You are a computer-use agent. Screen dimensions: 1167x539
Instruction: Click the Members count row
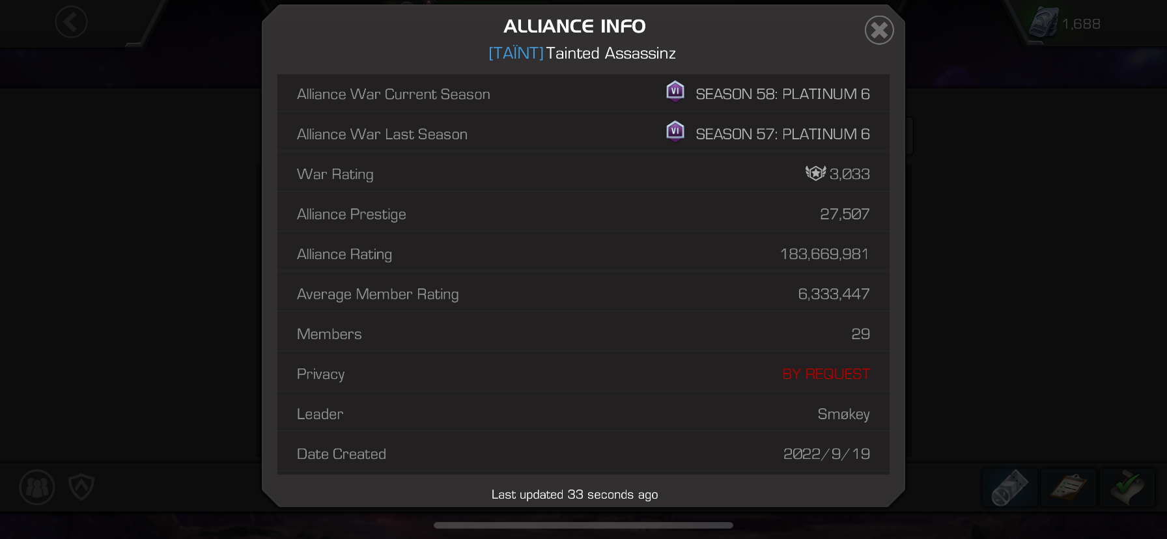(x=583, y=334)
